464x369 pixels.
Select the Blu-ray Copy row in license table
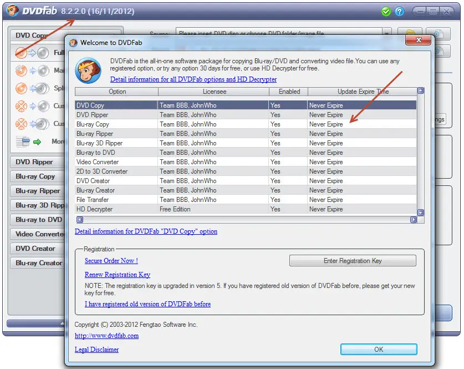click(x=246, y=124)
